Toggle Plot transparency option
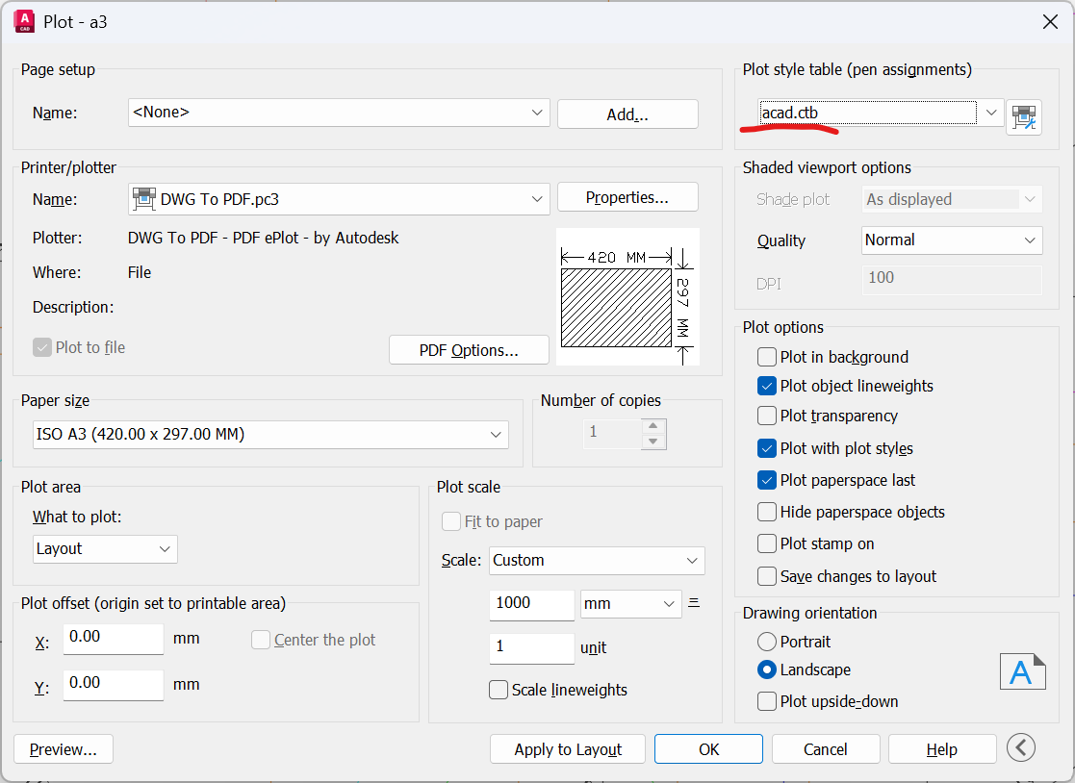The height and width of the screenshot is (783, 1075). point(767,416)
